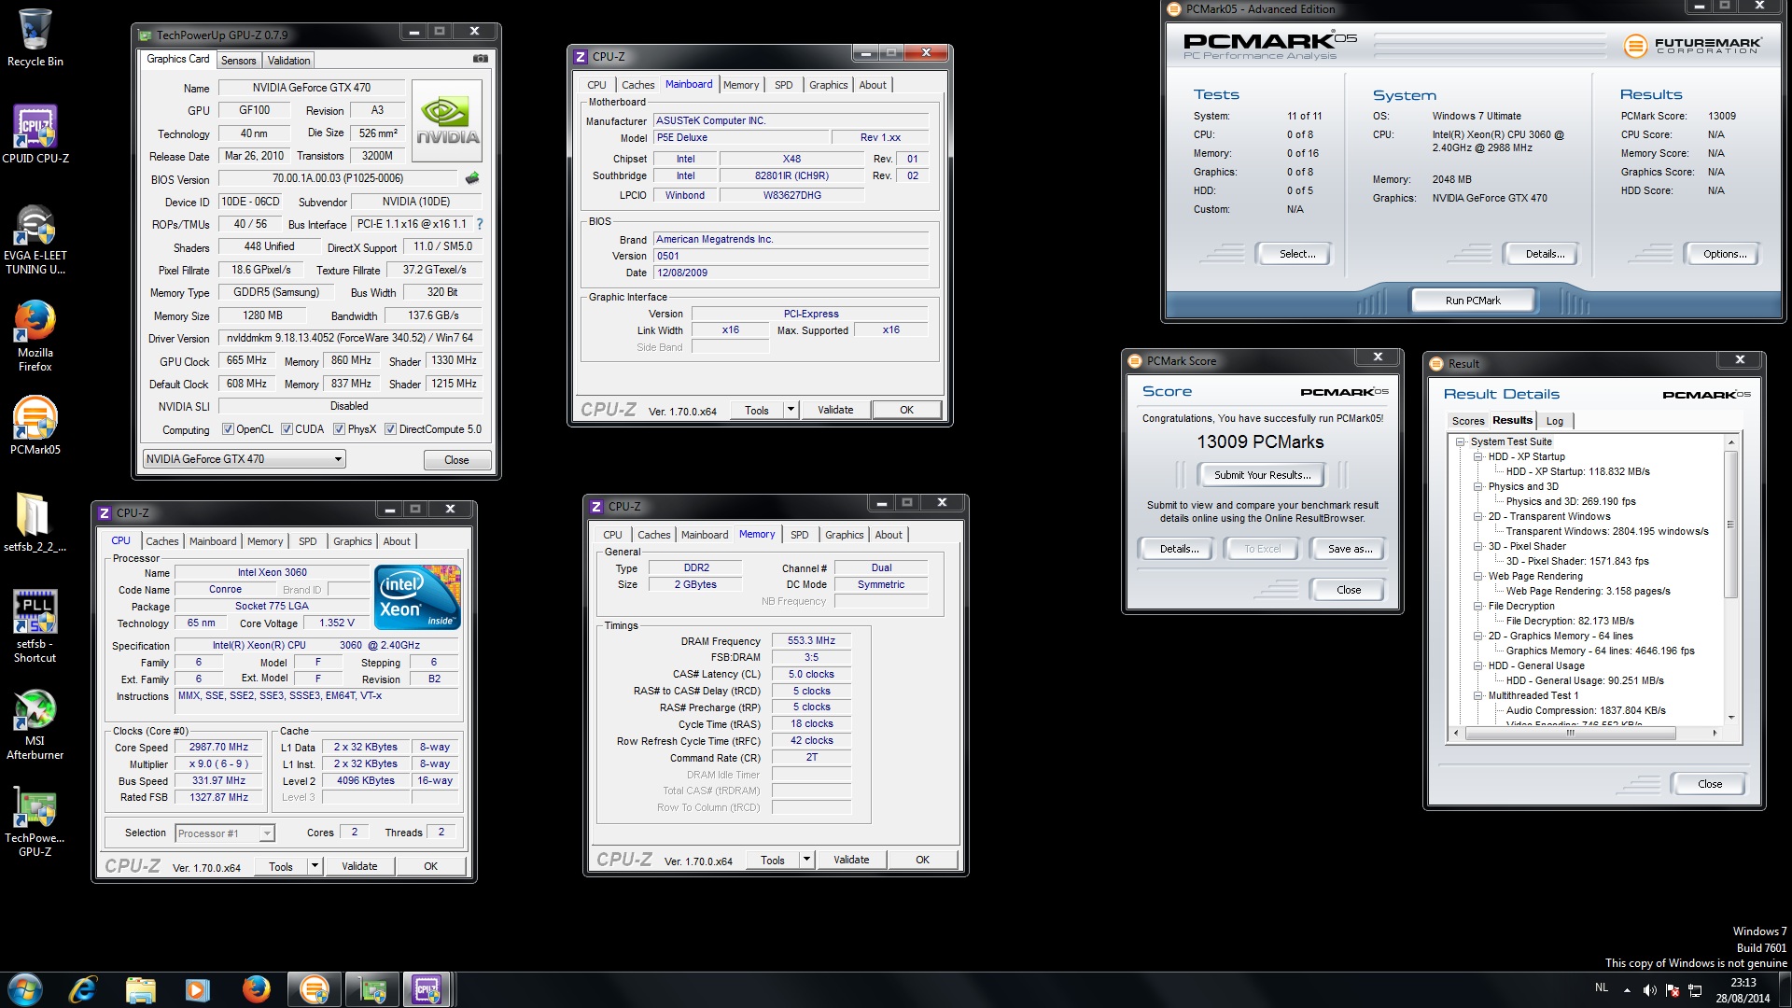Click the Firefox taskbar icon
1792x1008 pixels.
pos(255,989)
